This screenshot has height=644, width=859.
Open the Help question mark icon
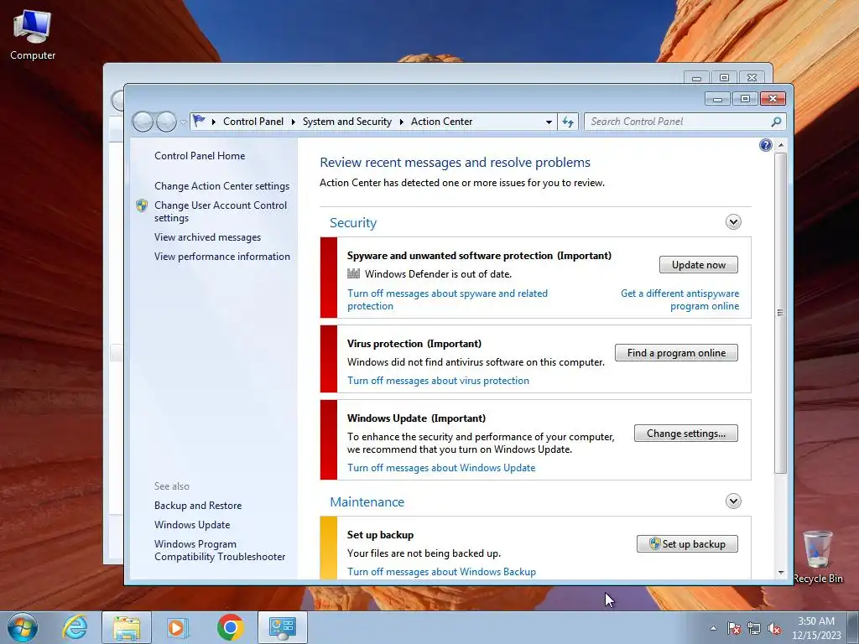766,145
